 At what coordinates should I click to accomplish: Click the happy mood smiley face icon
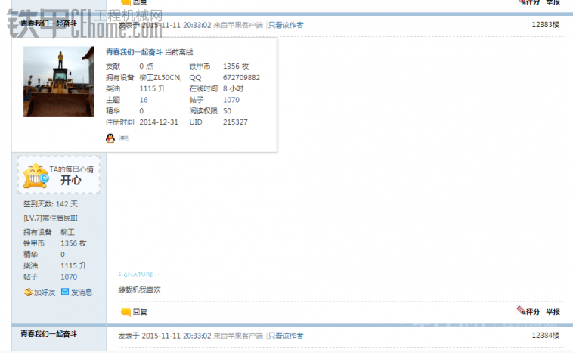pyautogui.click(x=36, y=176)
